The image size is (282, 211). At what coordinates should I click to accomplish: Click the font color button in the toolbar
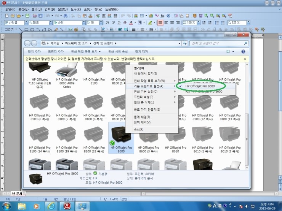130,23
